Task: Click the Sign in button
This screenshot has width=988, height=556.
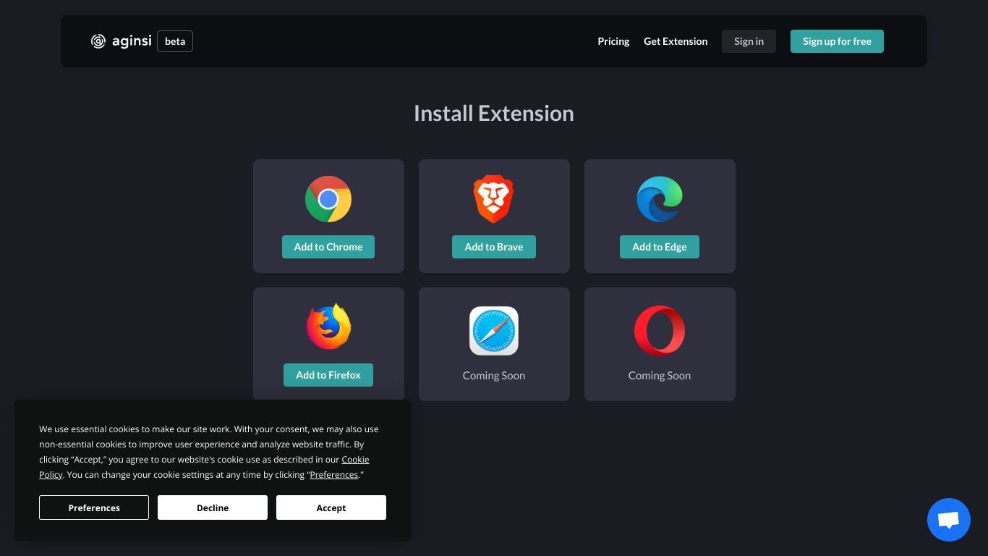Action: 749,41
